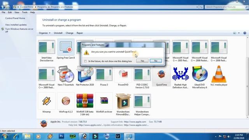
Task: Open the Windows Start button
Action: tap(5, 136)
